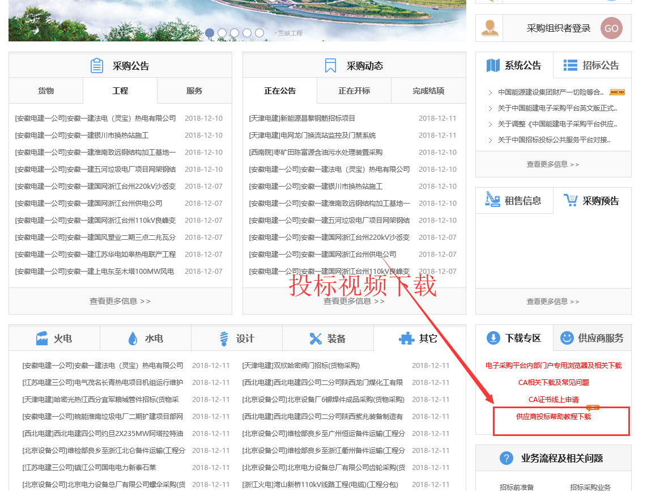This screenshot has width=664, height=491.
Task: Click the list icon on 招标公告 tab
Action: coord(570,65)
